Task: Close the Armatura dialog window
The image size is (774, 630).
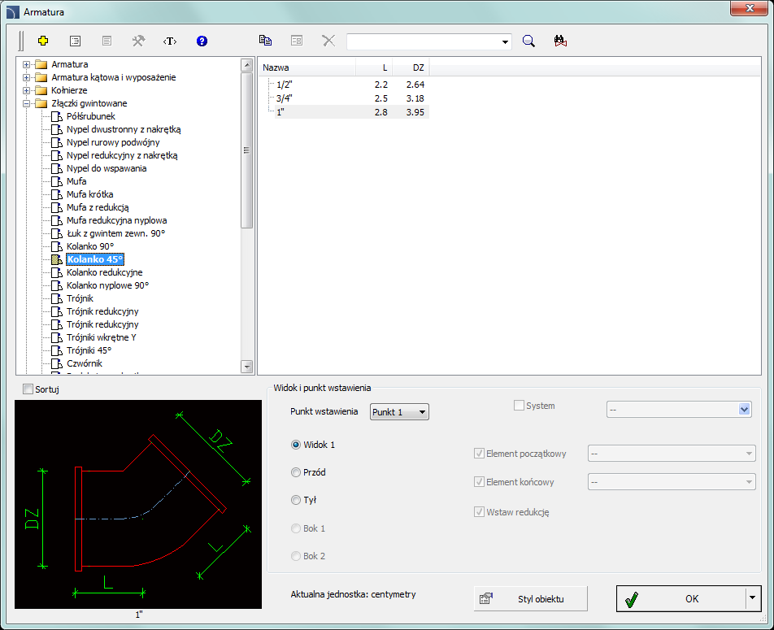Action: tap(750, 8)
